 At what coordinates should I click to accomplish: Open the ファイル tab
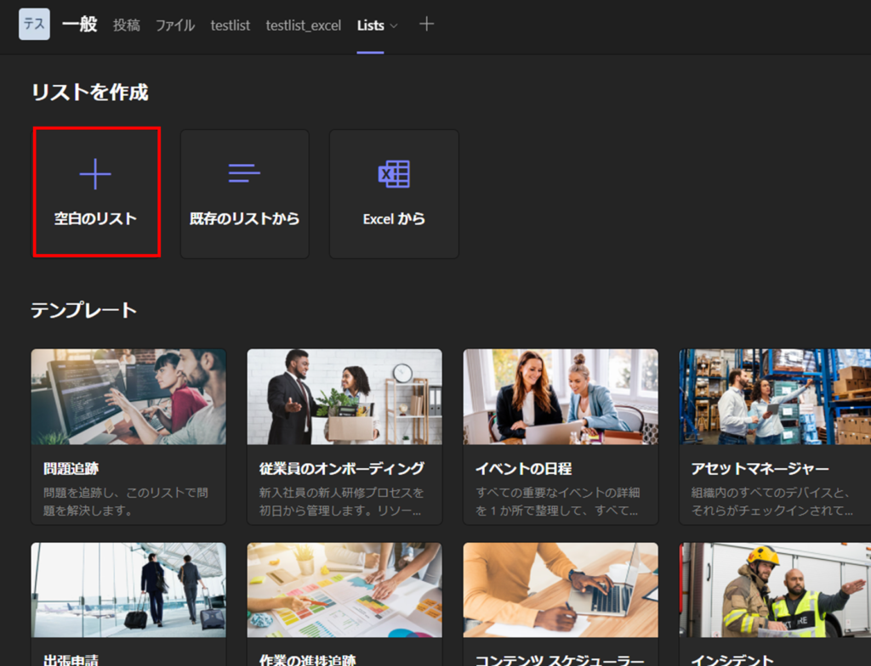point(175,25)
